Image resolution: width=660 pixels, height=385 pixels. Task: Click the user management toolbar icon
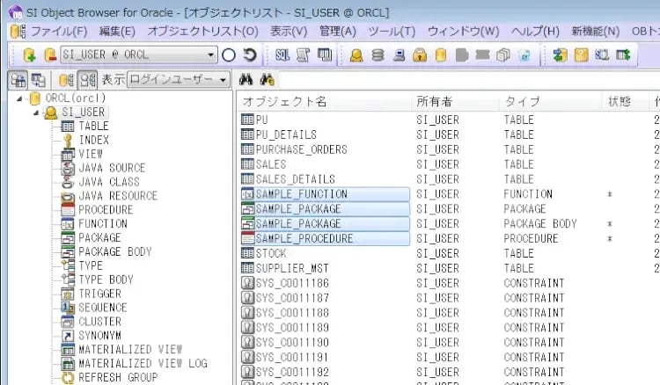[x=356, y=54]
